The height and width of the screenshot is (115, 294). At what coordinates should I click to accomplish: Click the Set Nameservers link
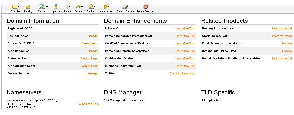[88, 104]
